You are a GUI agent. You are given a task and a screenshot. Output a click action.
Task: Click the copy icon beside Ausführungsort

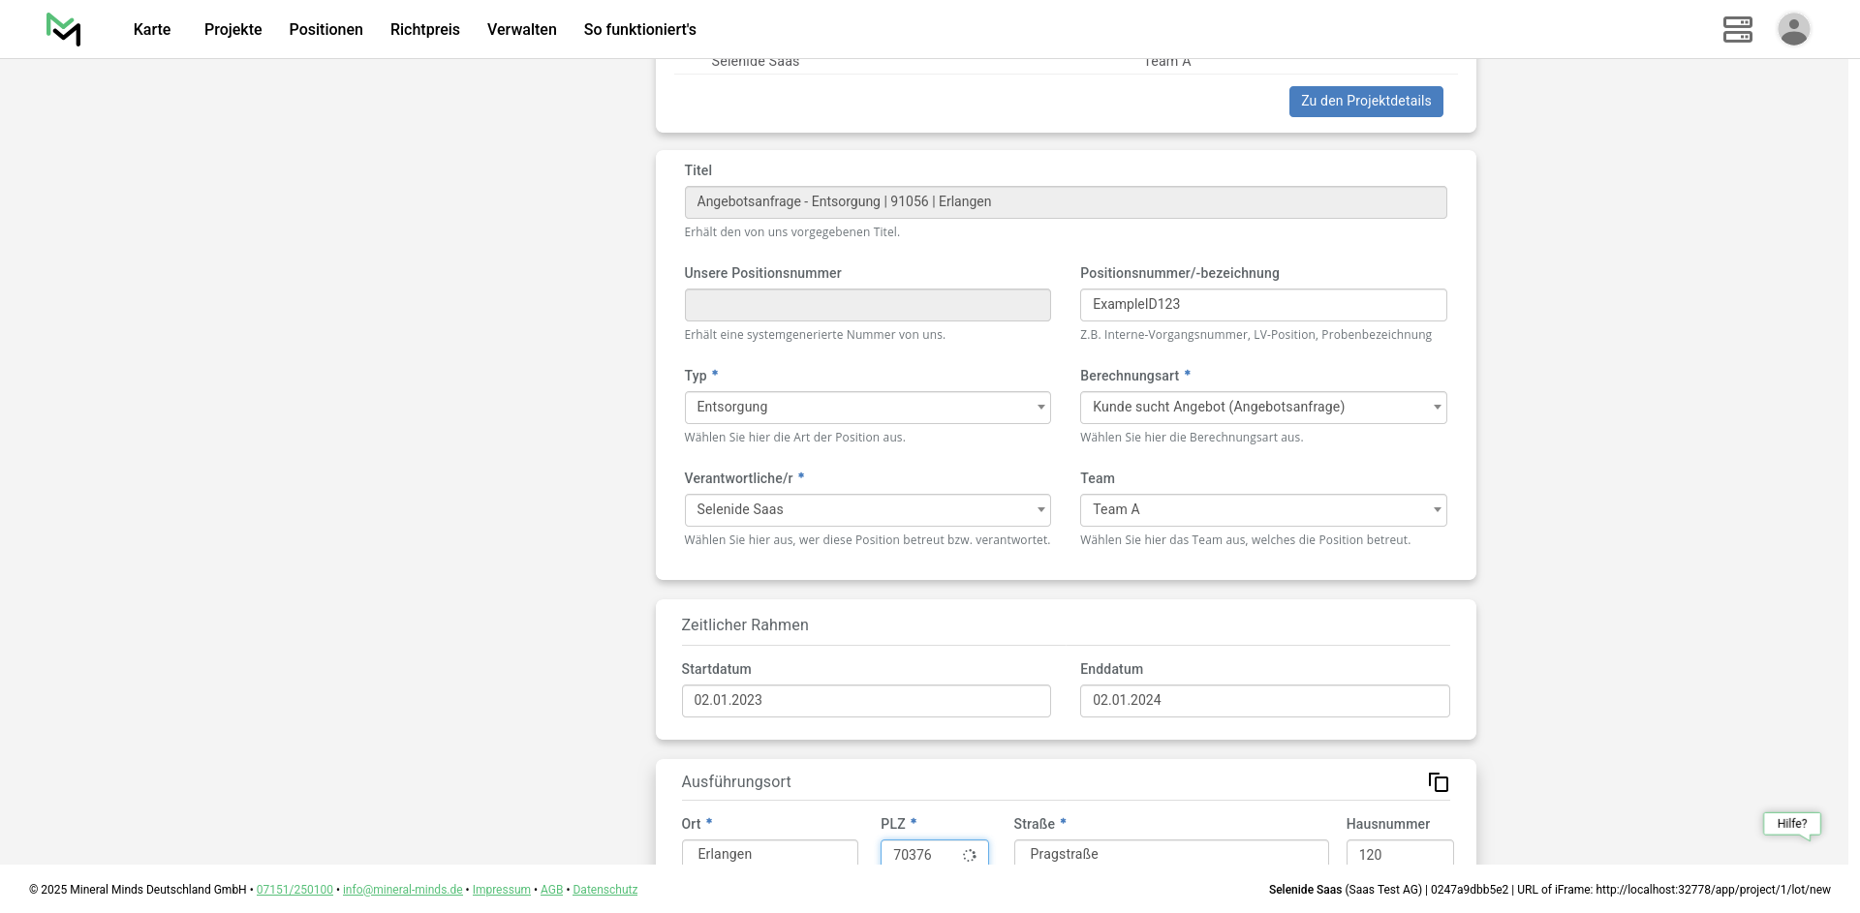click(x=1439, y=782)
